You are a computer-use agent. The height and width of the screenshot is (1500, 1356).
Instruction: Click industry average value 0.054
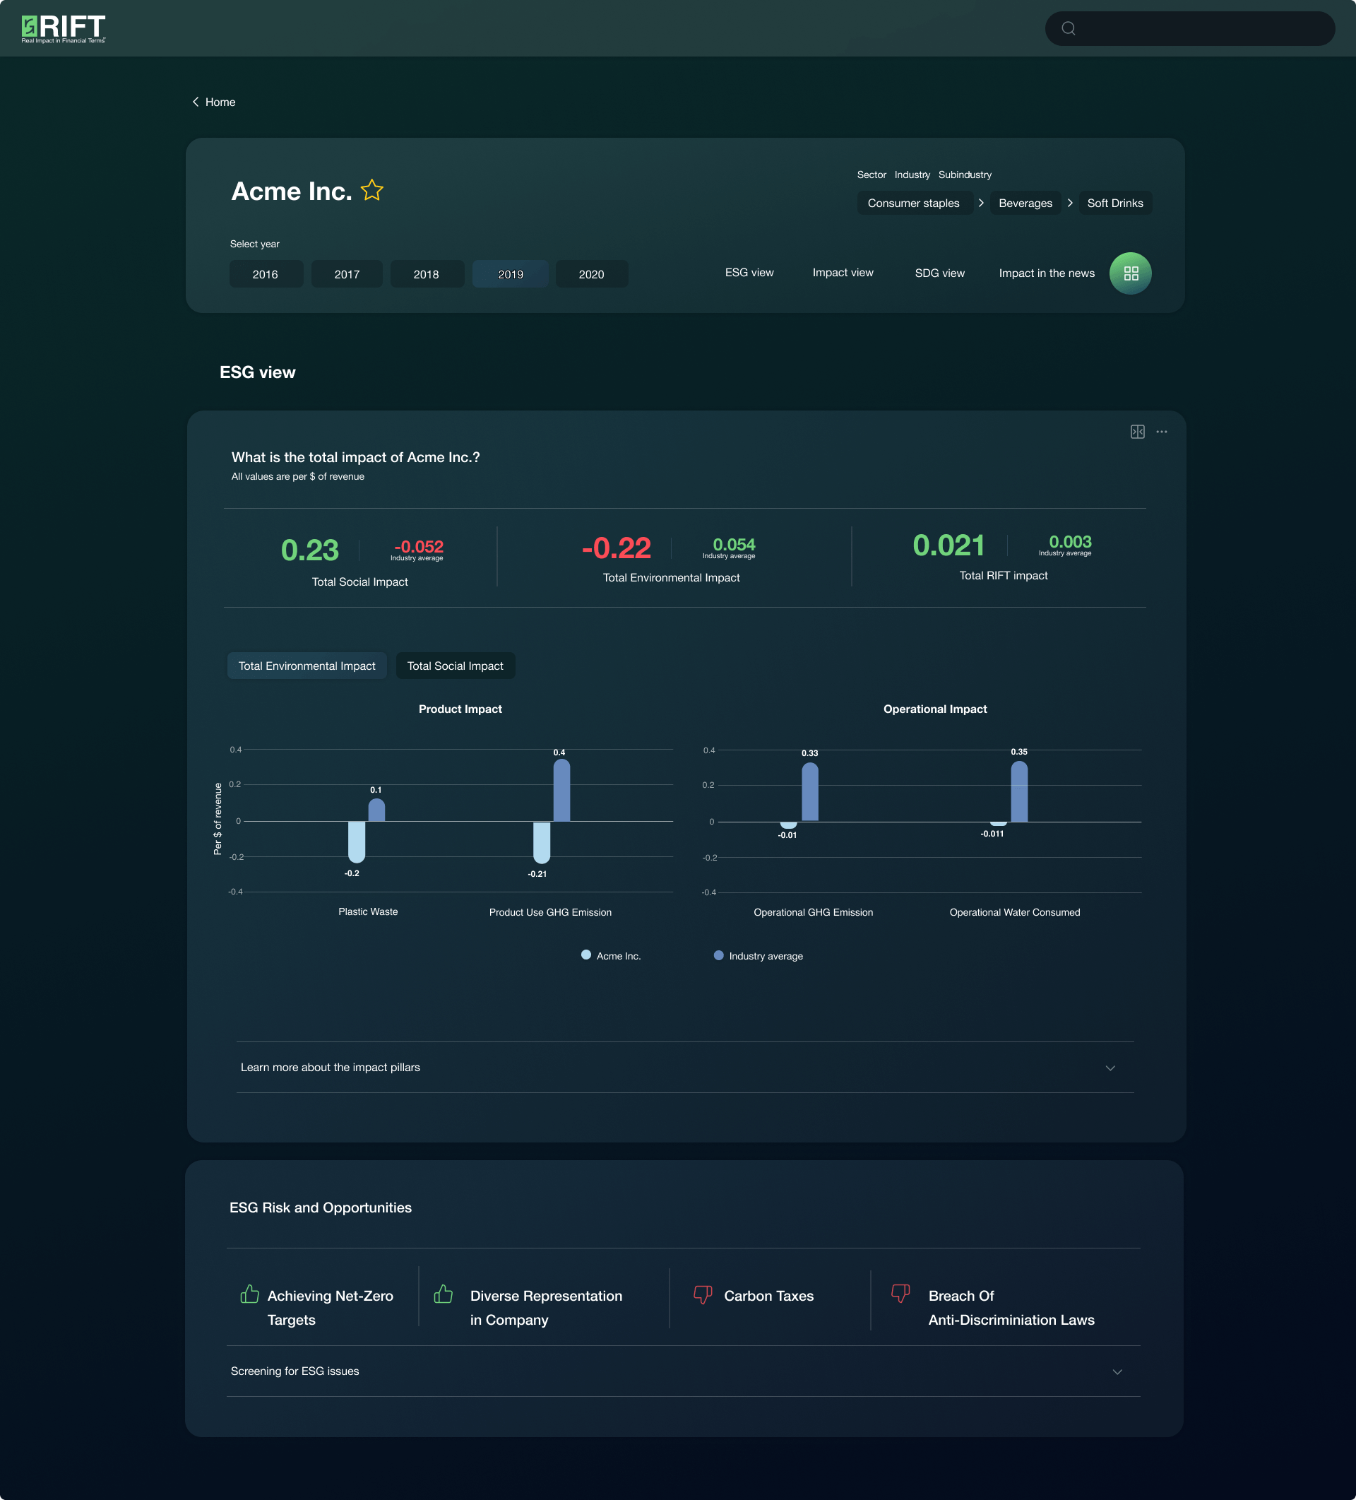(x=733, y=545)
